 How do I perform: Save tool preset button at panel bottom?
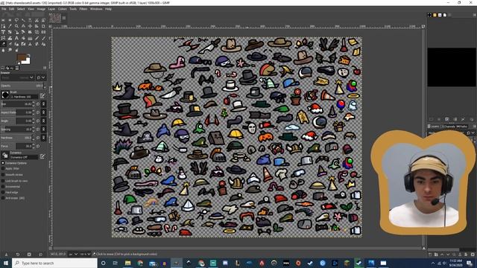(6, 254)
